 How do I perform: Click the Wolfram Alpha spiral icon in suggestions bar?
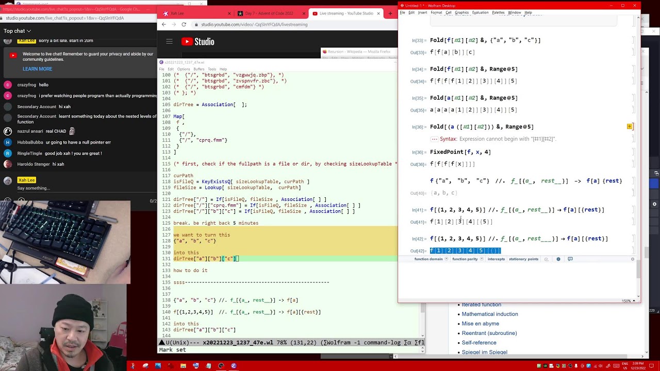[x=546, y=259]
